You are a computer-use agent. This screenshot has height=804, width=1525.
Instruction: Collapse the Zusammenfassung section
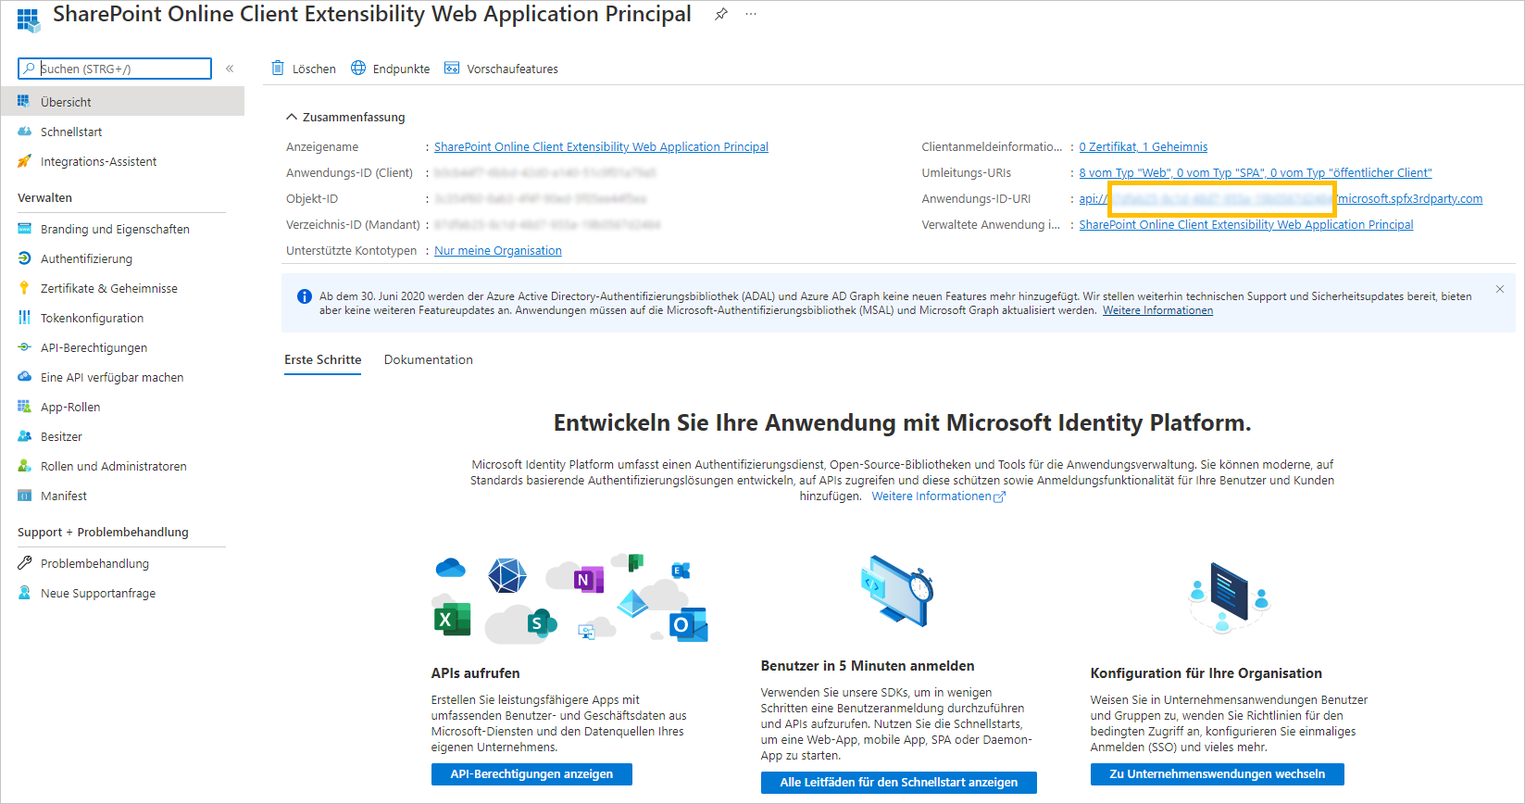point(292,117)
